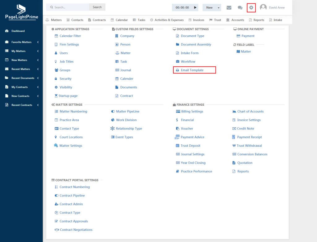Viewport: 317px width, 242px height.
Task: Click the 00:00:00 timer display
Action: [182, 8]
